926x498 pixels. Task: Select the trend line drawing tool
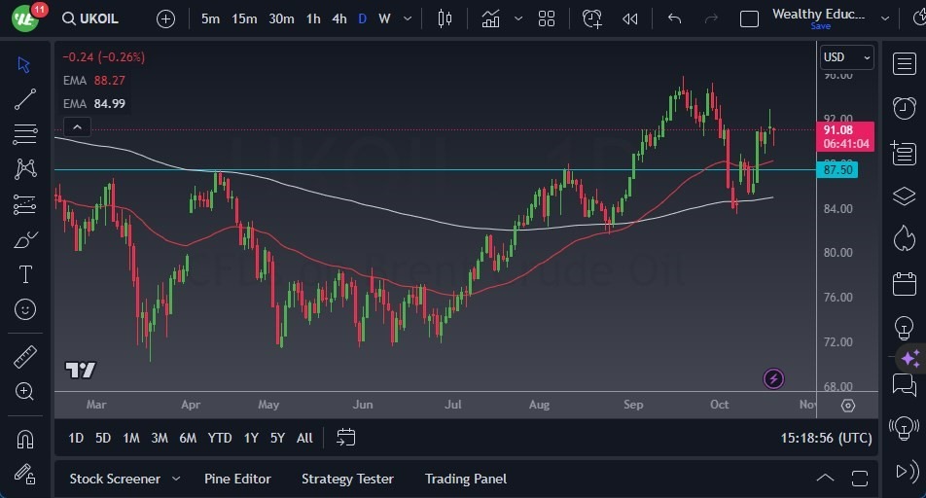click(x=25, y=99)
